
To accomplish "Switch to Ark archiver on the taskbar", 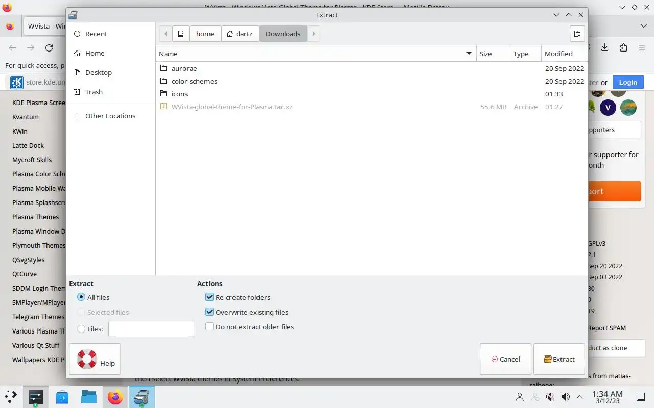I will [x=142, y=396].
